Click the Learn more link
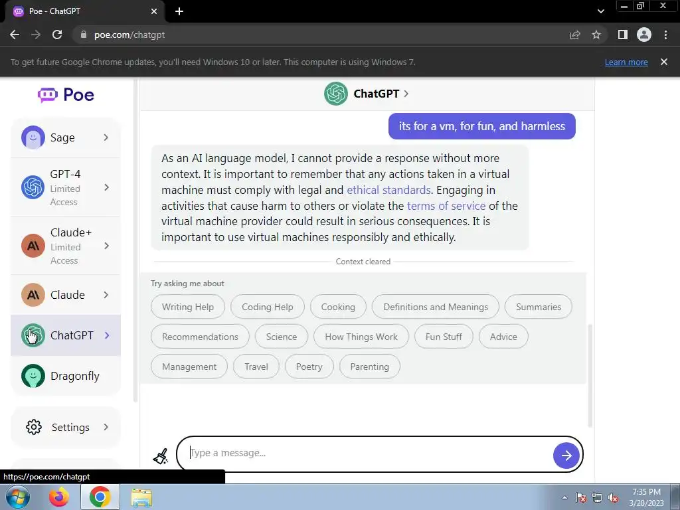This screenshot has height=510, width=680. pyautogui.click(x=626, y=62)
